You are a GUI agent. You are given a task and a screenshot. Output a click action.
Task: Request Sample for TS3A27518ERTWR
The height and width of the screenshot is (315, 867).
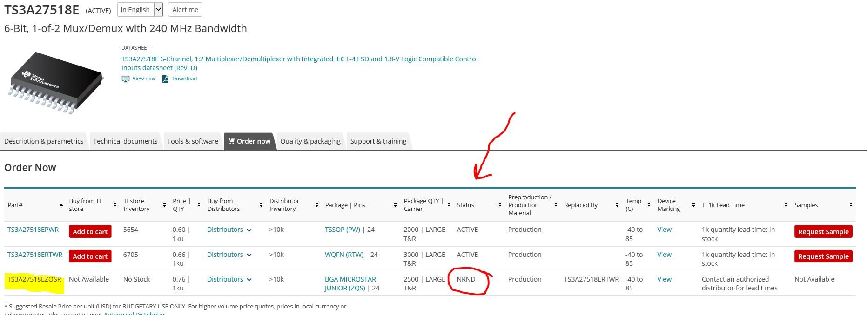click(x=823, y=256)
